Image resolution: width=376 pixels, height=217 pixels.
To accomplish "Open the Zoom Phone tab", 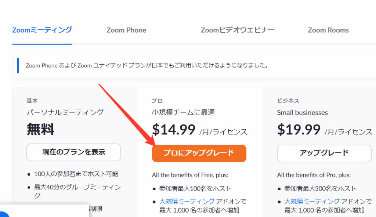I will click(x=126, y=30).
